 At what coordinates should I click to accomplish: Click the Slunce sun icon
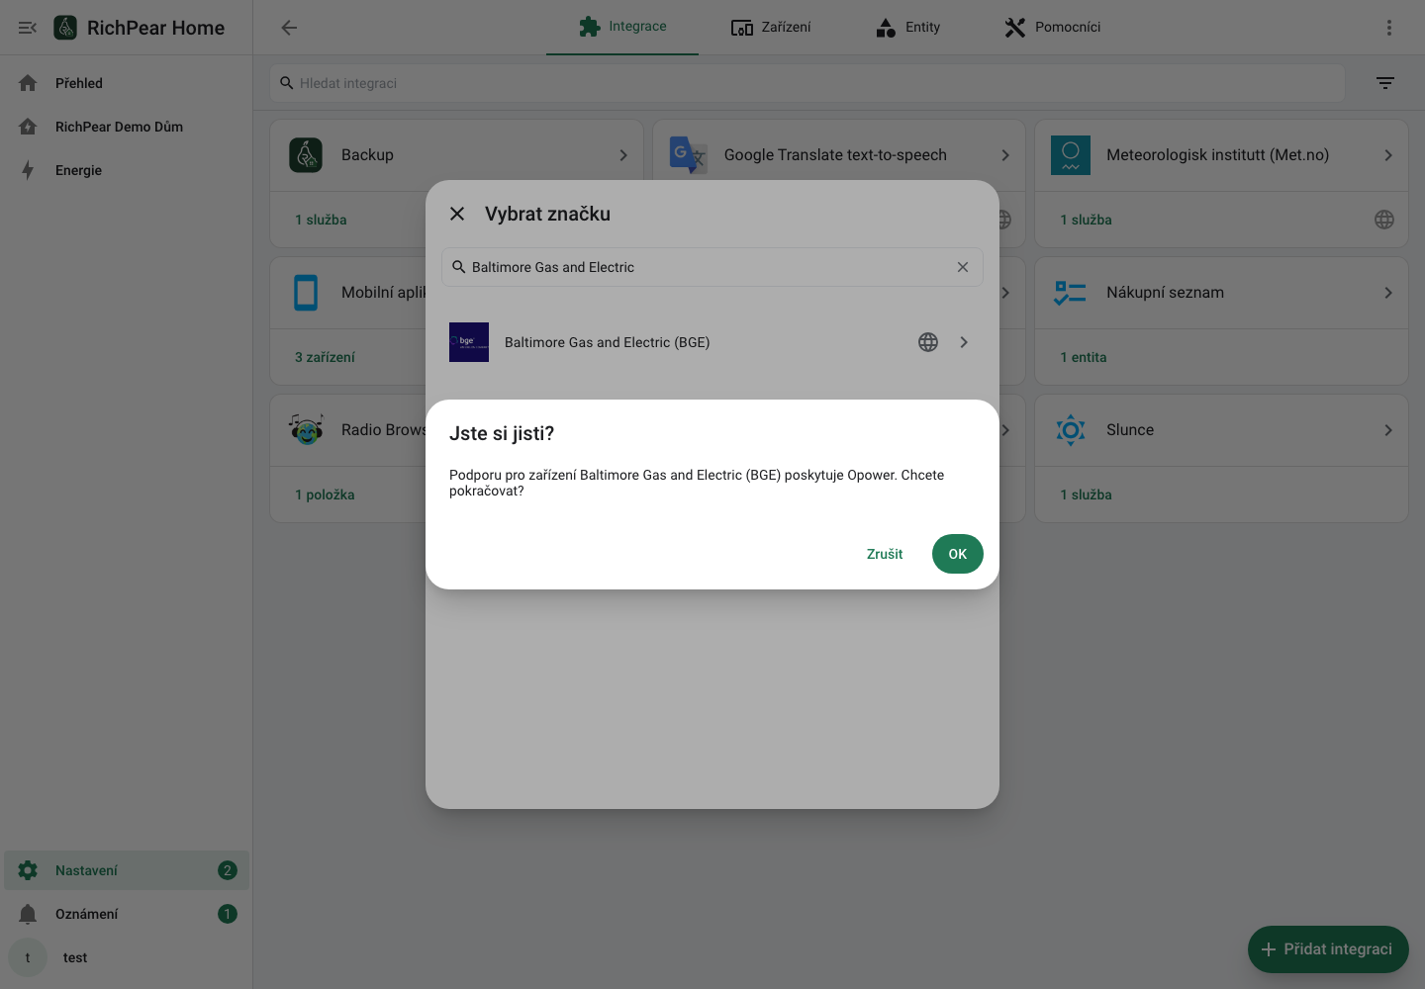pos(1071,430)
